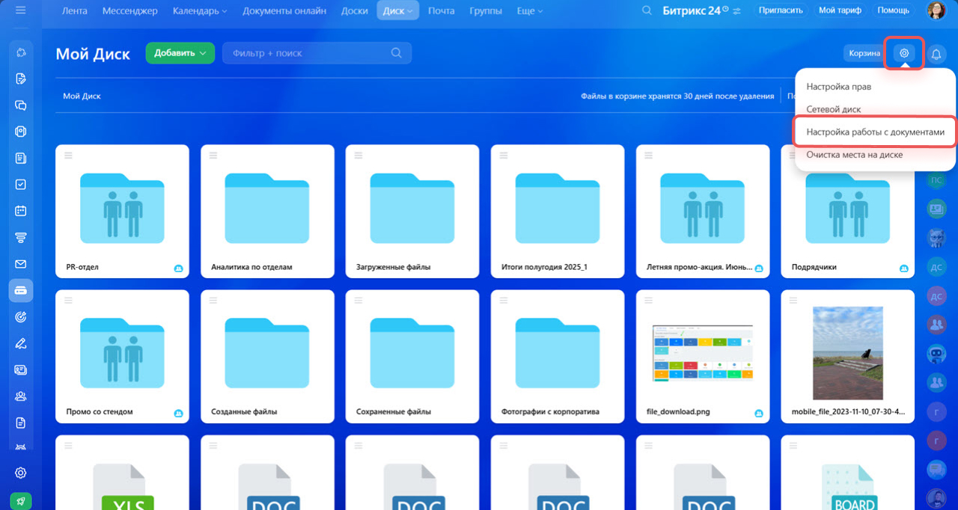The height and width of the screenshot is (510, 958).
Task: Open Группы in top menu
Action: (486, 10)
